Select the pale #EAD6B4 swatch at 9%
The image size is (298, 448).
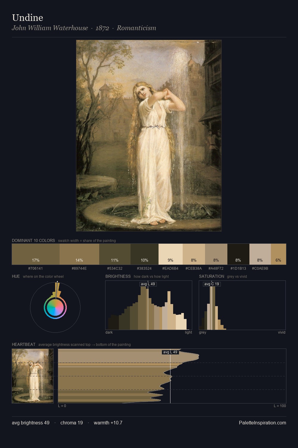170,254
